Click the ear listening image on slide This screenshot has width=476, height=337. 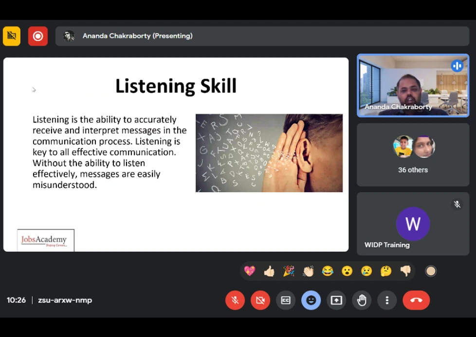point(269,153)
